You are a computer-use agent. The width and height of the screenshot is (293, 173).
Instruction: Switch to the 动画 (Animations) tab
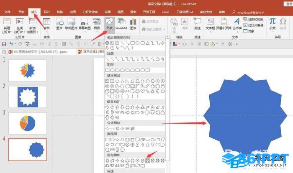click(x=73, y=12)
